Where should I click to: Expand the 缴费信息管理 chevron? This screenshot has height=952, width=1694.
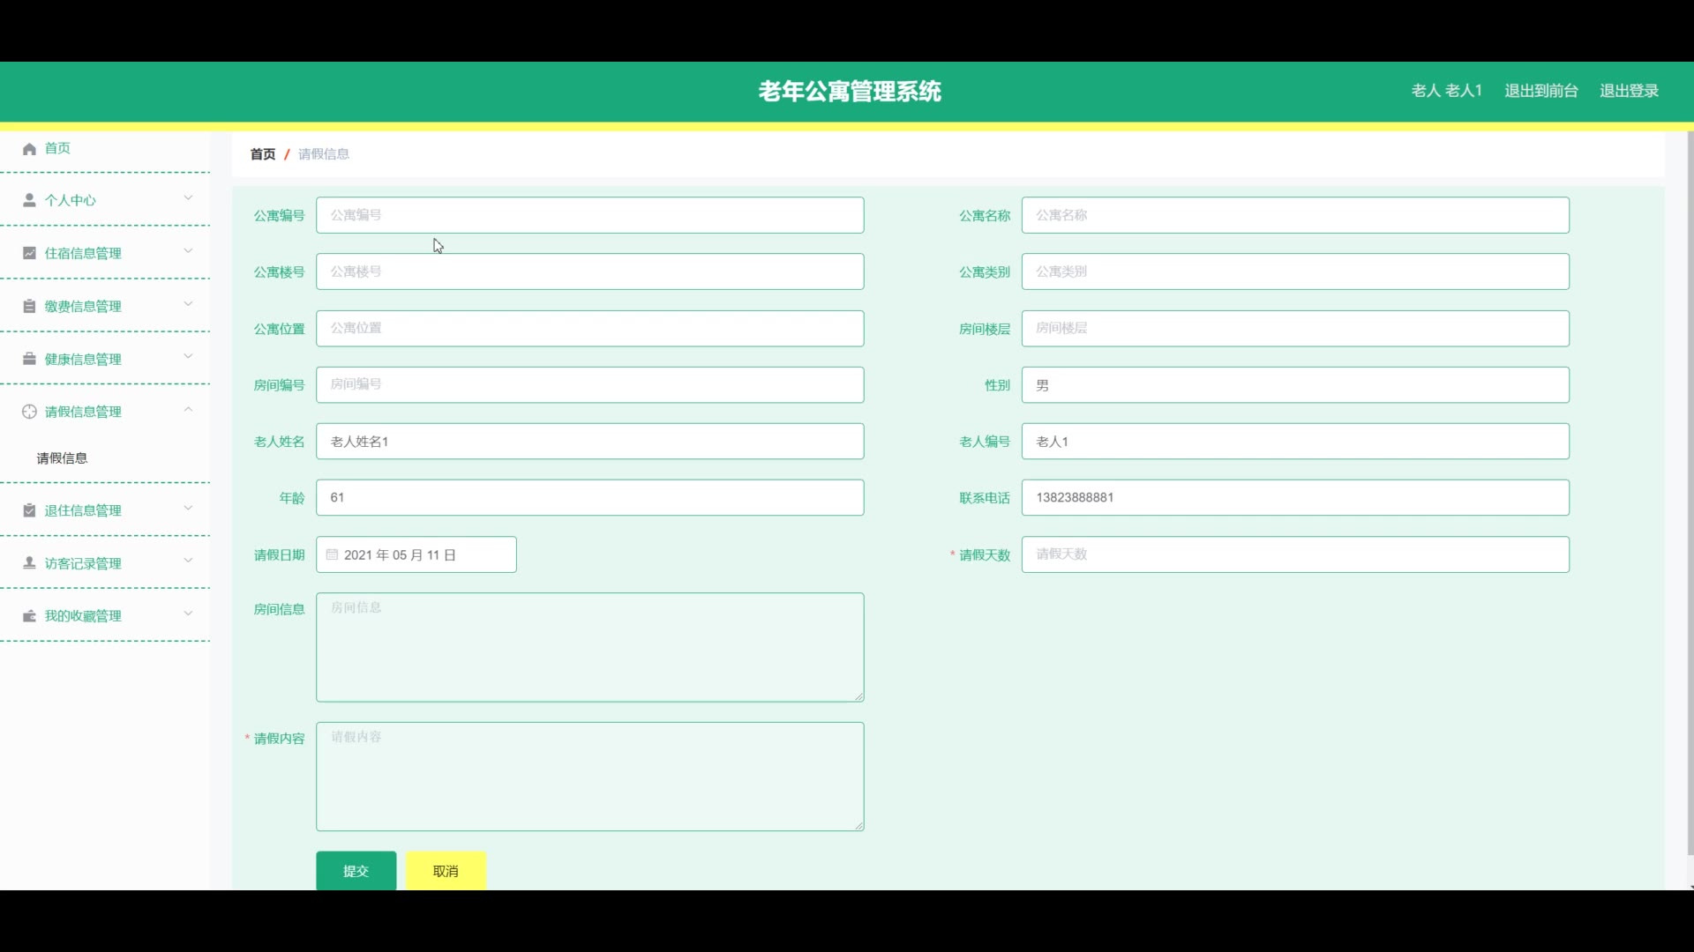click(188, 304)
